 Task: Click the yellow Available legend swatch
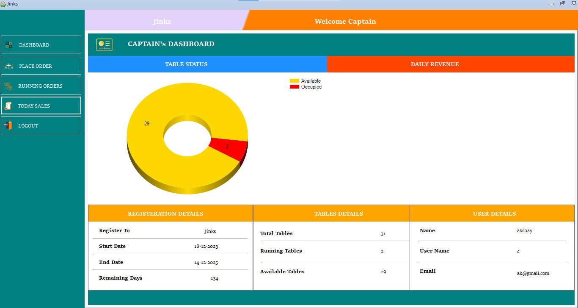pyautogui.click(x=295, y=81)
